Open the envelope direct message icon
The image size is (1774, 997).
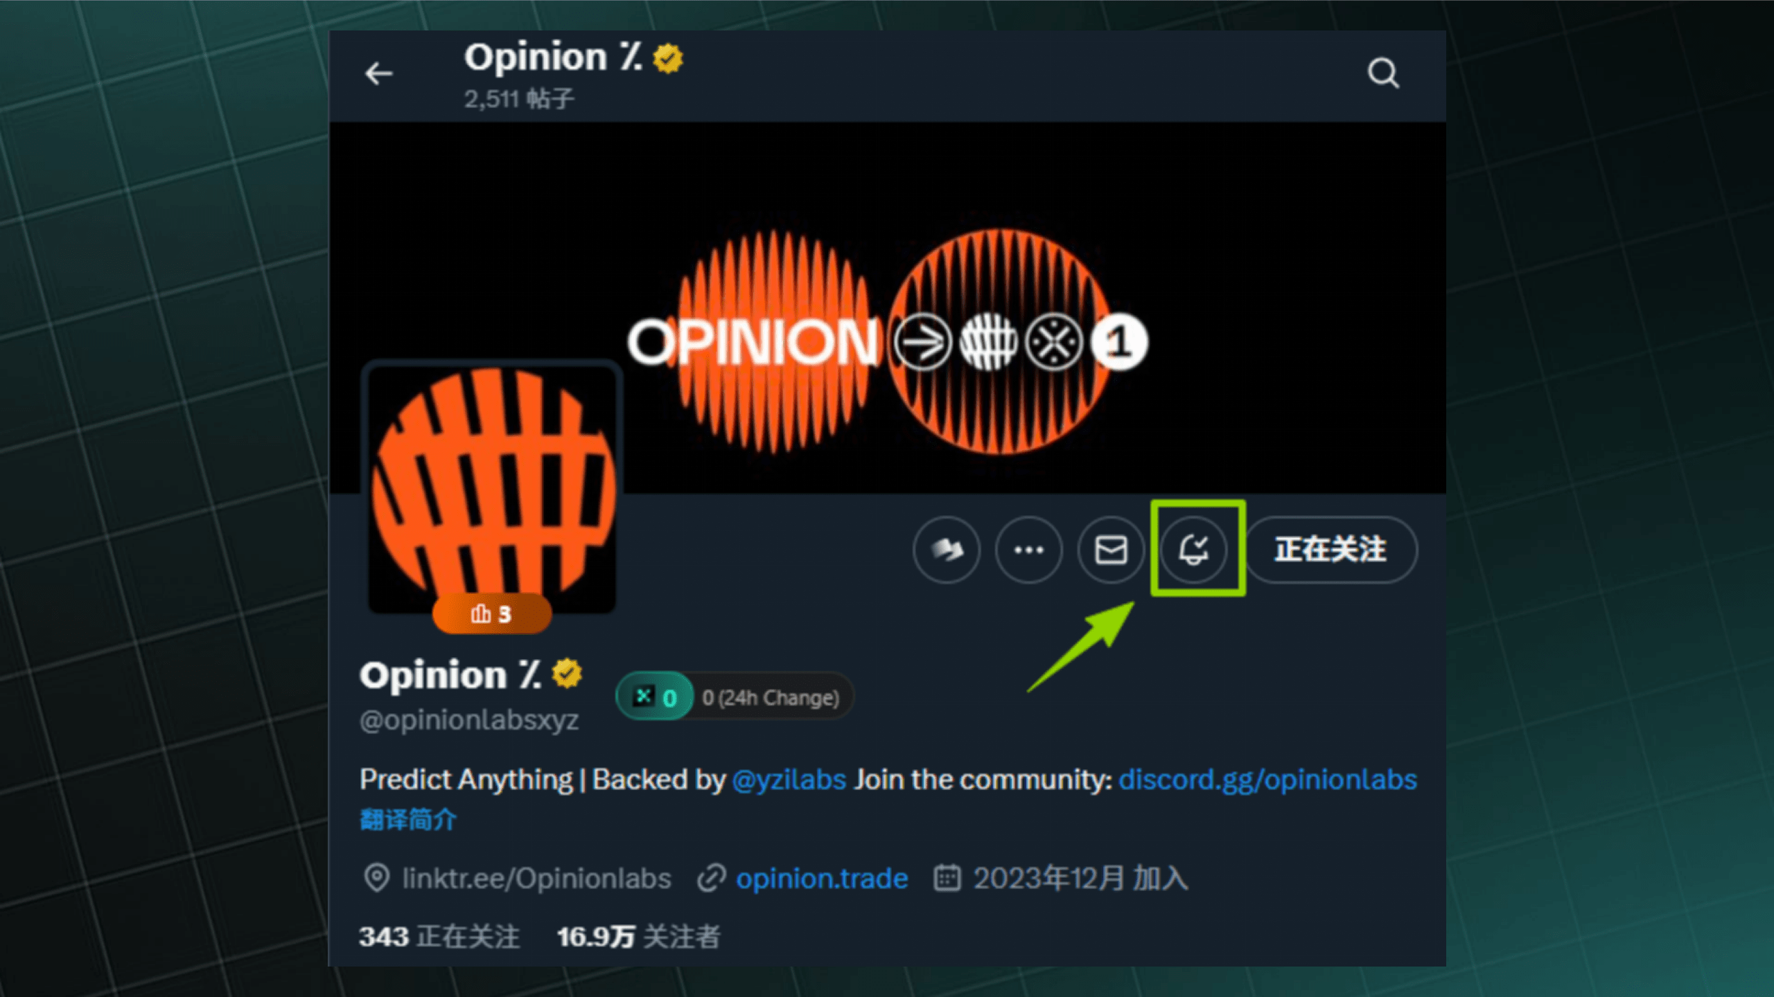coord(1111,550)
